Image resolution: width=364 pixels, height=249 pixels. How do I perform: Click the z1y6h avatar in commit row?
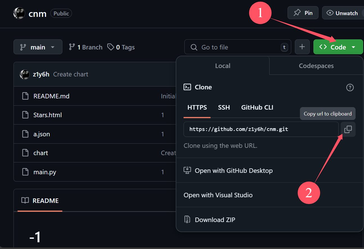24,74
